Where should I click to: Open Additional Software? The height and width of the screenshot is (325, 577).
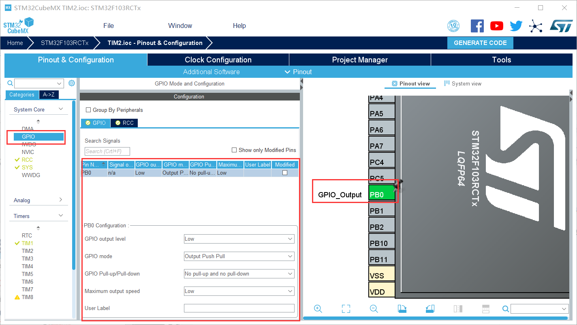pyautogui.click(x=211, y=72)
